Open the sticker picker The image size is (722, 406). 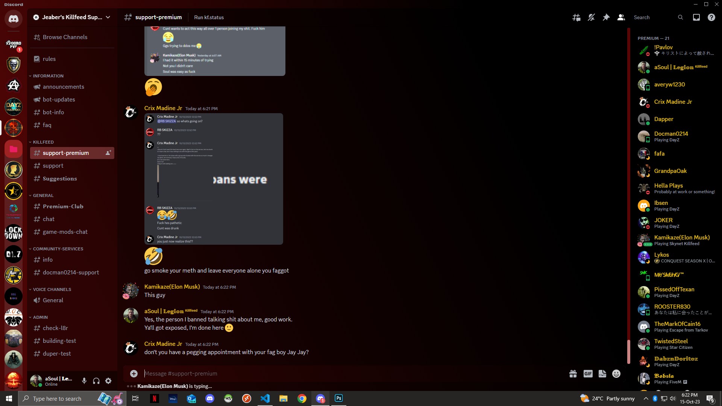click(x=602, y=374)
